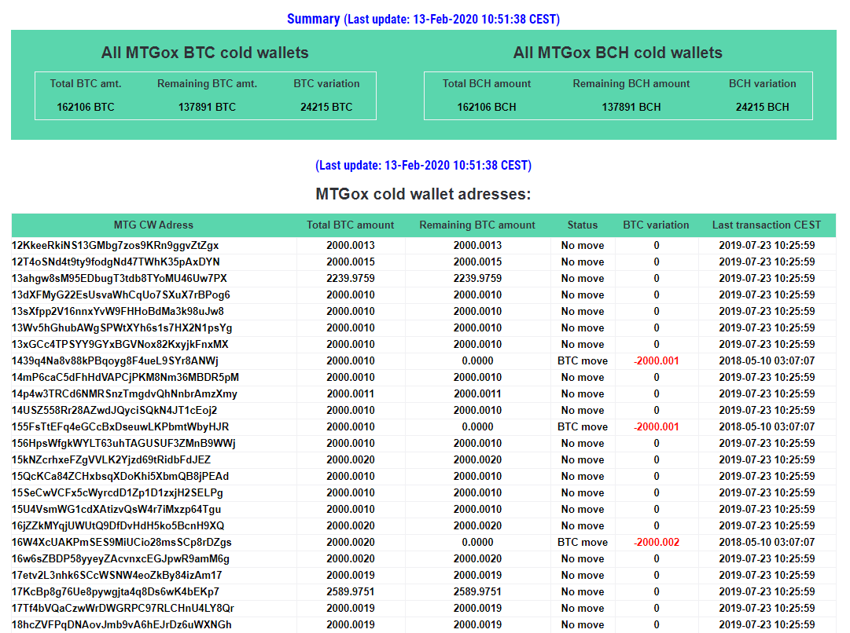Viewport: 850px width, 633px height.
Task: Click 'BTC move' status for address 1439q4Na8v88…
Action: coord(582,360)
